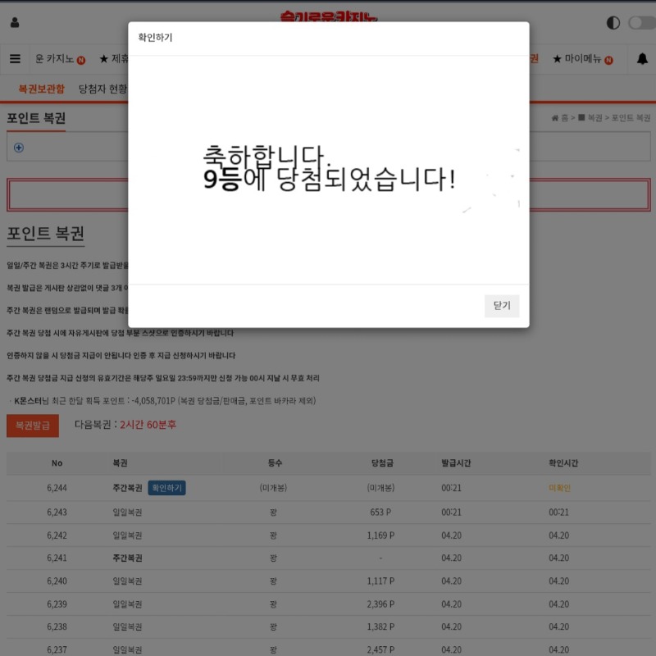
Task: Click the 복권 breadcrumb link
Action: [x=589, y=118]
